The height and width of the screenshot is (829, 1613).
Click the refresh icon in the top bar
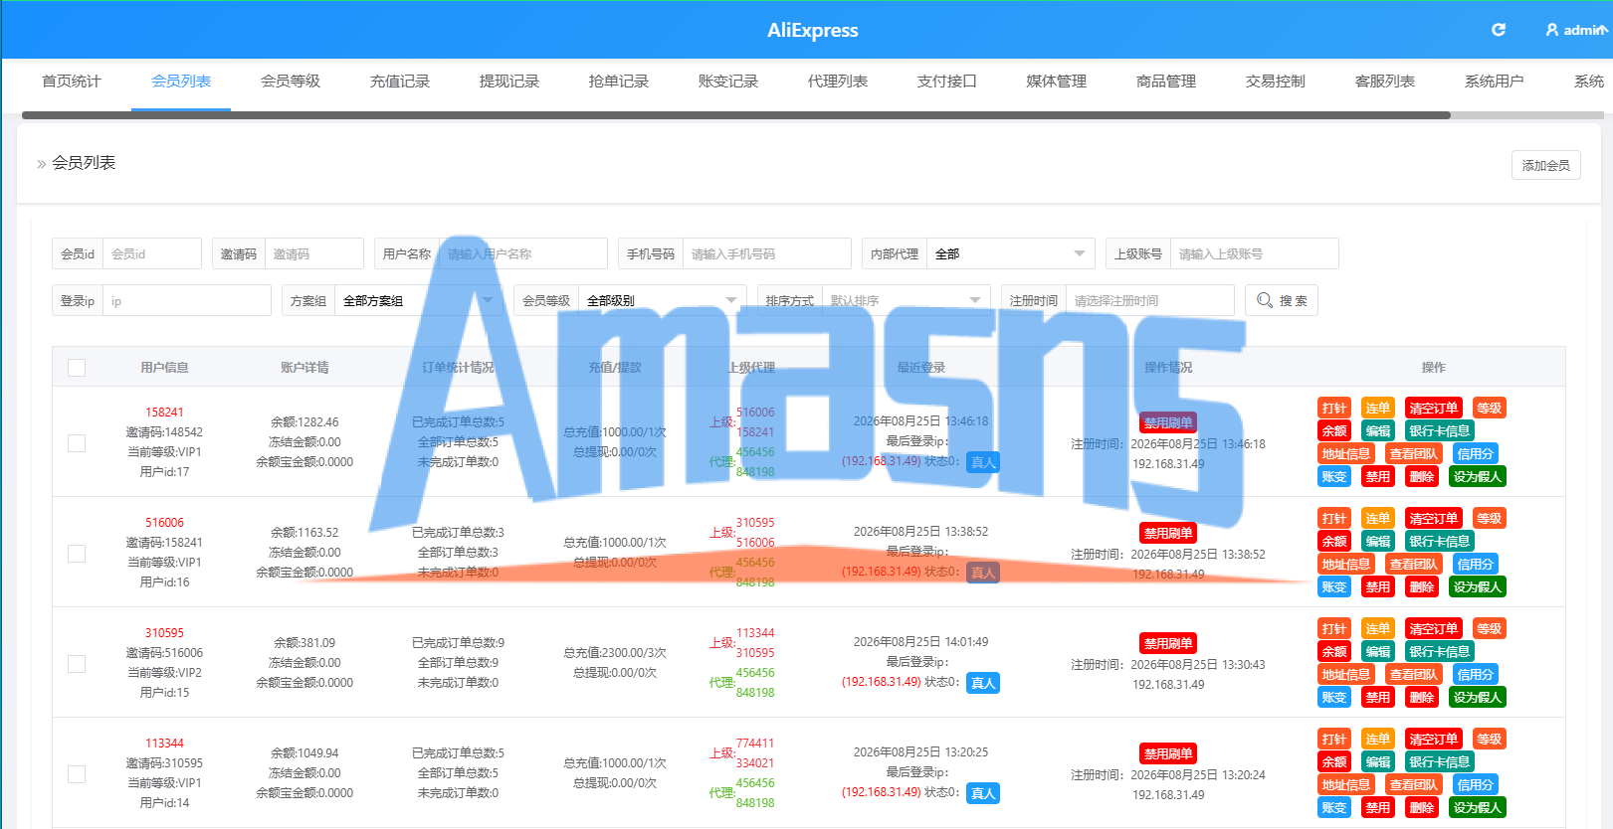(1499, 30)
